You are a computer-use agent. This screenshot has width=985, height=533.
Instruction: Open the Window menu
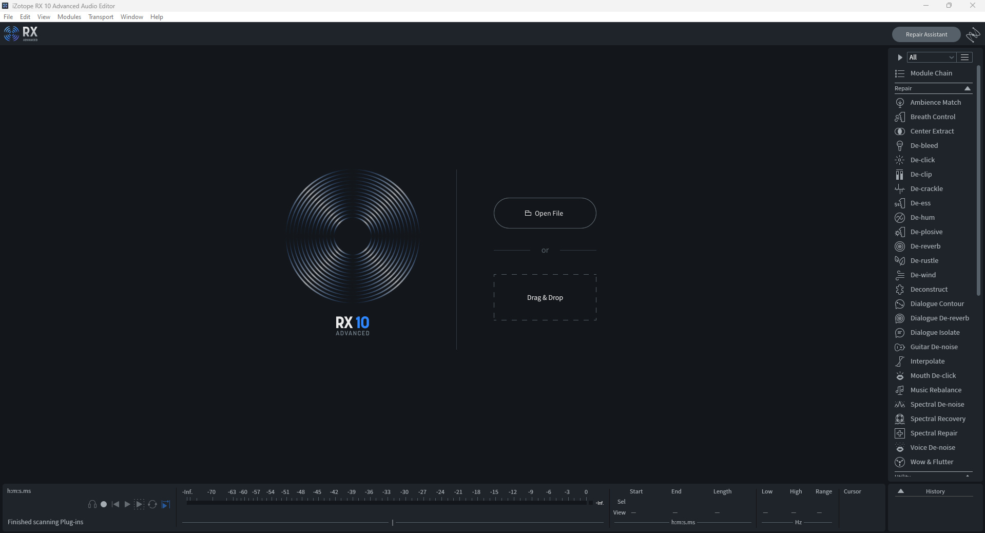[132, 17]
